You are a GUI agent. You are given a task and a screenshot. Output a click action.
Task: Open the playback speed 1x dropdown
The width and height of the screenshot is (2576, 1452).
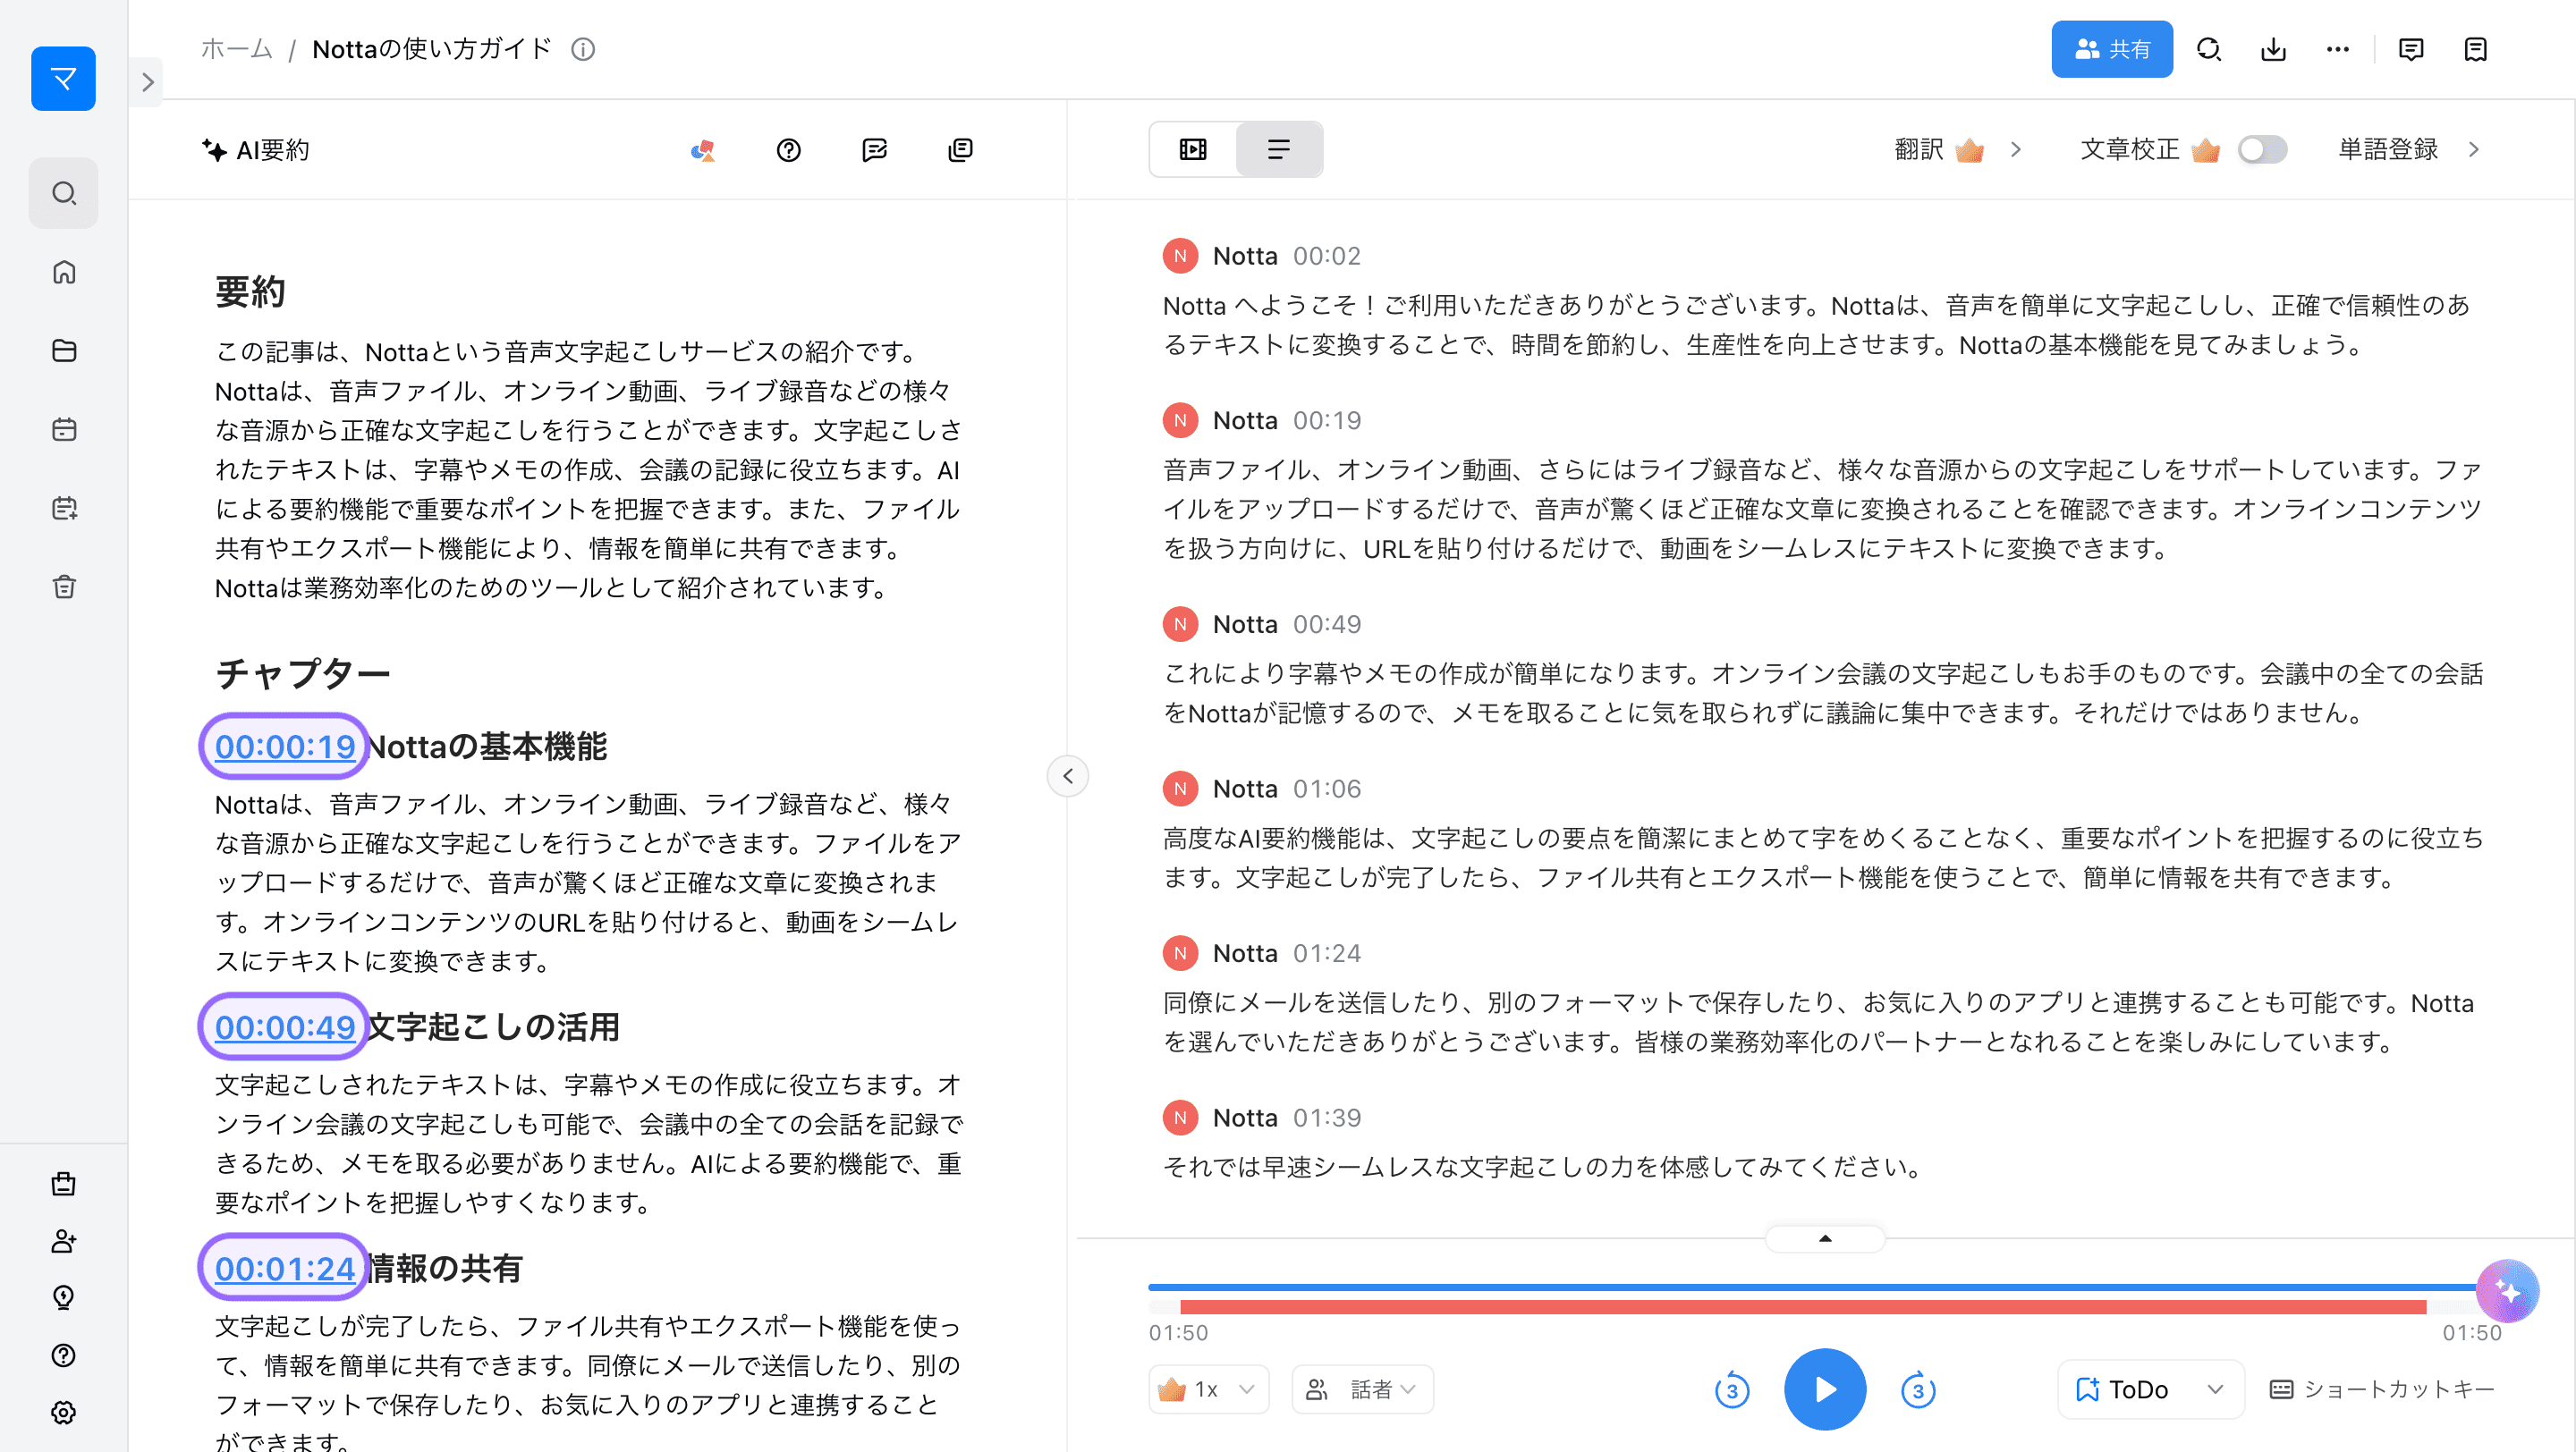[1209, 1389]
